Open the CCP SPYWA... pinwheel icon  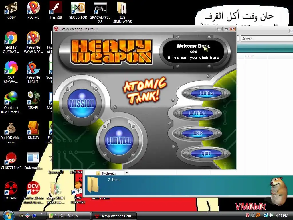pos(11,72)
